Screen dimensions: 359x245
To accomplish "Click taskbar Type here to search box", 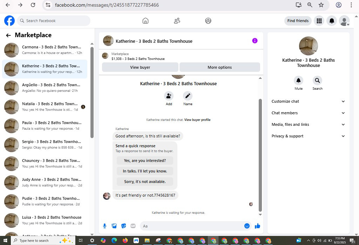I will [x=42, y=240].
